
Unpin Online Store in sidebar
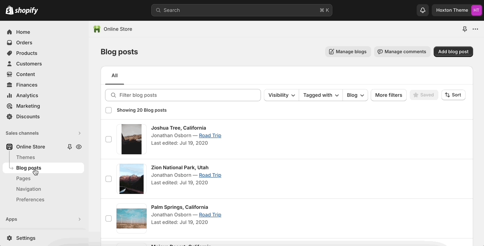point(69,147)
